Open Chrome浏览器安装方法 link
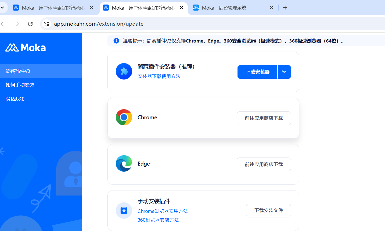 [x=163, y=211]
